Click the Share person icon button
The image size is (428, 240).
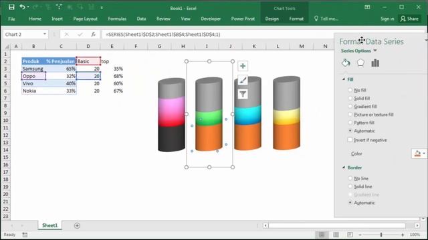[409, 19]
